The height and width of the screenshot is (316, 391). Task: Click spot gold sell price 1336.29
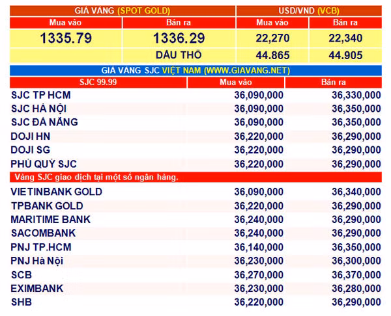click(179, 38)
